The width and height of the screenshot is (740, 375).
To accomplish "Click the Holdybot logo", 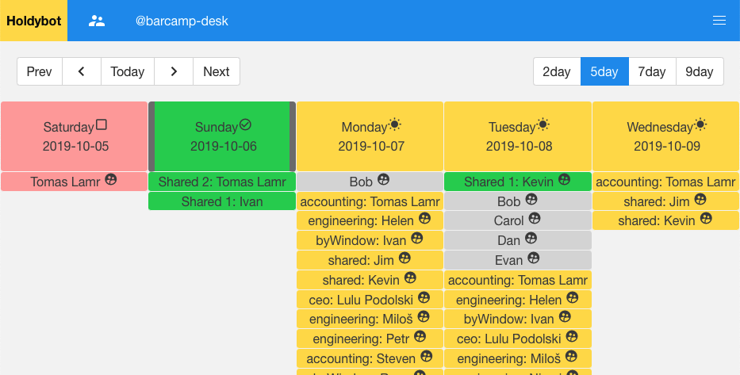I will coord(34,21).
